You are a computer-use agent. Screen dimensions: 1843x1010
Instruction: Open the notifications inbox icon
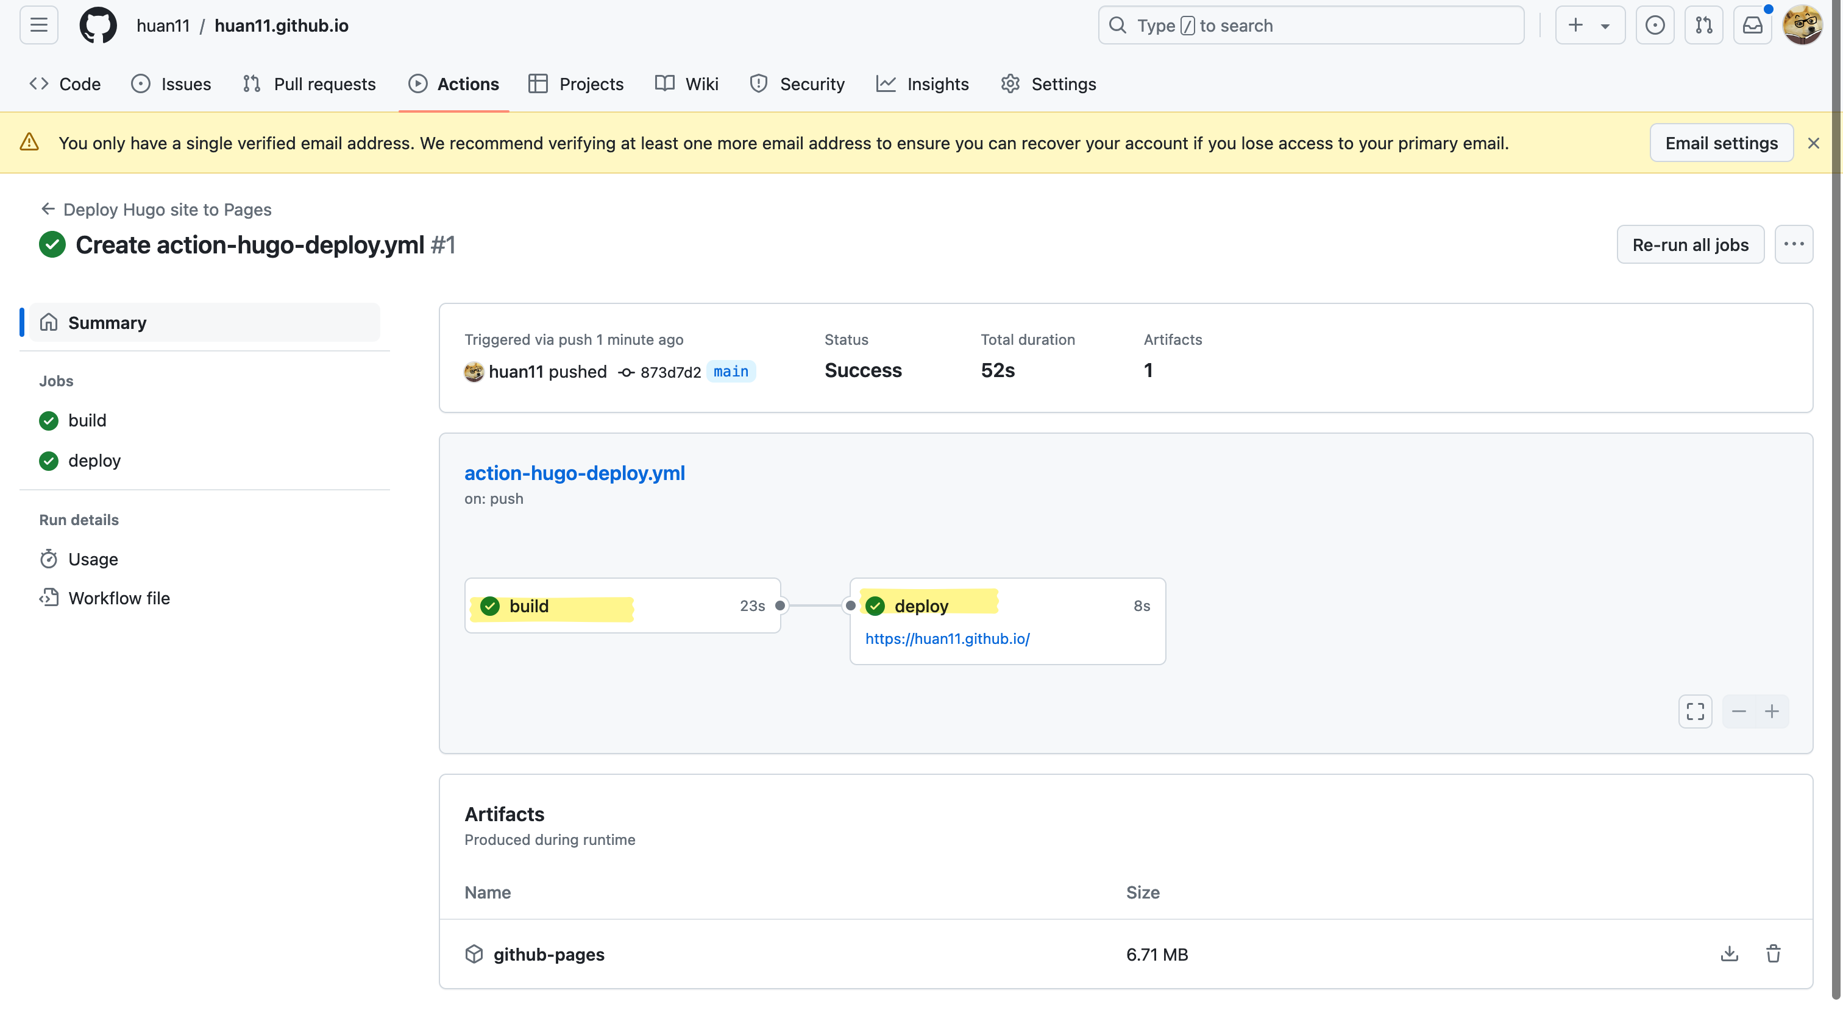1752,26
